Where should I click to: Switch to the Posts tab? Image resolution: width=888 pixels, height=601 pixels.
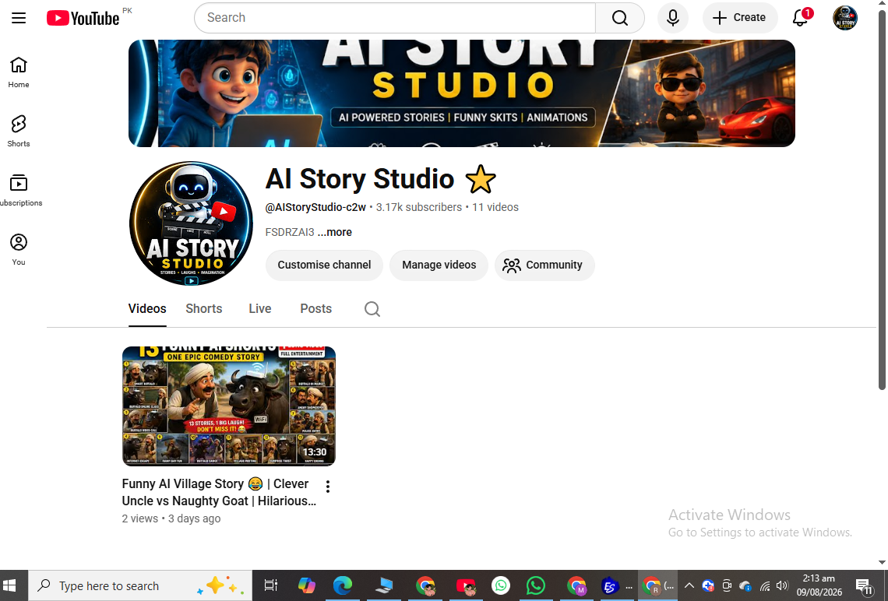pos(316,309)
